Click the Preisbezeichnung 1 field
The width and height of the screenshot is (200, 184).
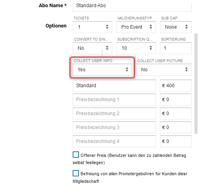tap(114, 100)
